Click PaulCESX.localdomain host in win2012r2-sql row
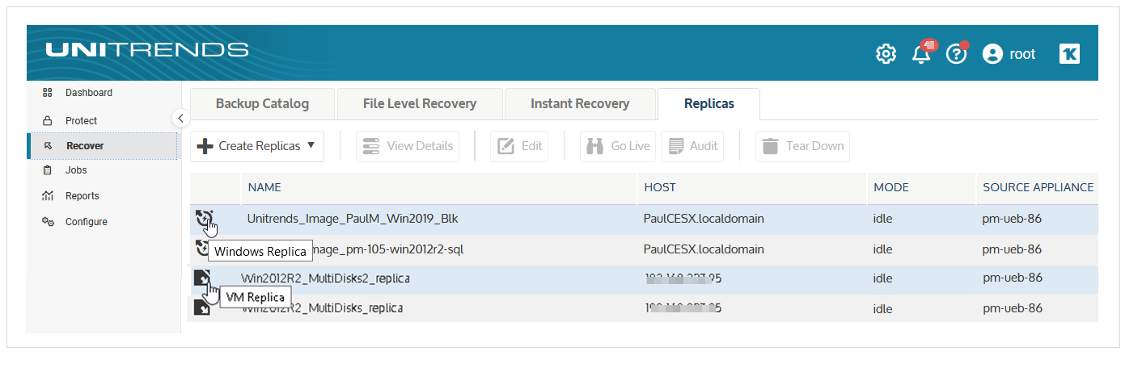Viewport: 1142px width, 368px height. tap(704, 249)
